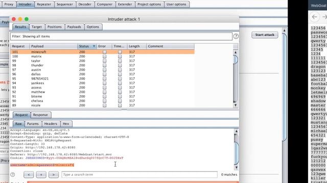Click the 'Type a search term' field

[139, 175]
